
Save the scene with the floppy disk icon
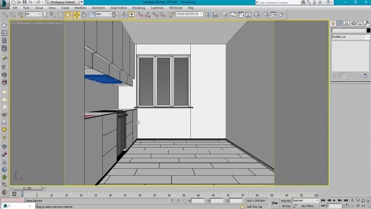(x=24, y=2)
